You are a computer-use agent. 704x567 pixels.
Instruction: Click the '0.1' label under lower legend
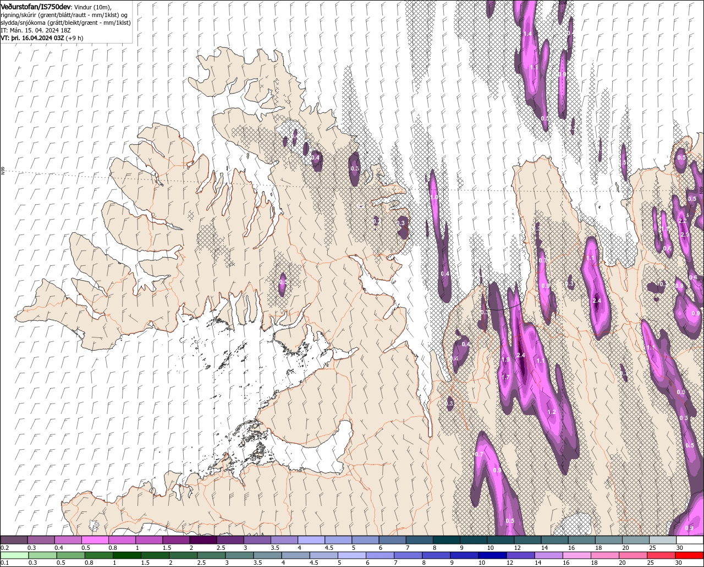5,563
